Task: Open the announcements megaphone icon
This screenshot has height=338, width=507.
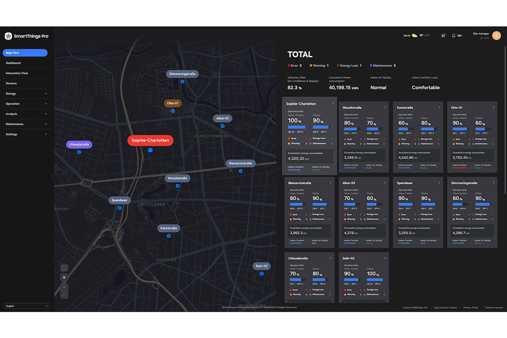Action: (x=443, y=35)
